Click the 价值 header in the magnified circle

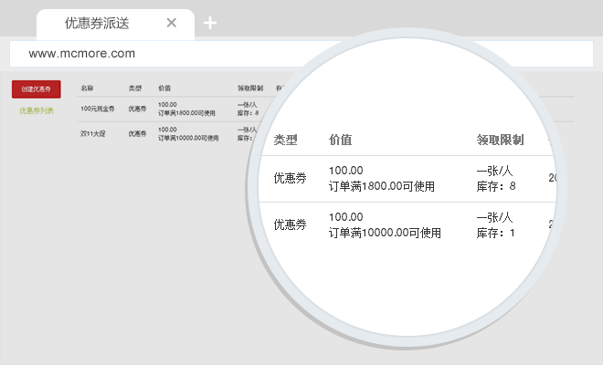[x=341, y=141]
